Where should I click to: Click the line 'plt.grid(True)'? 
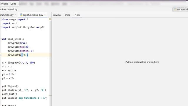(17, 43)
